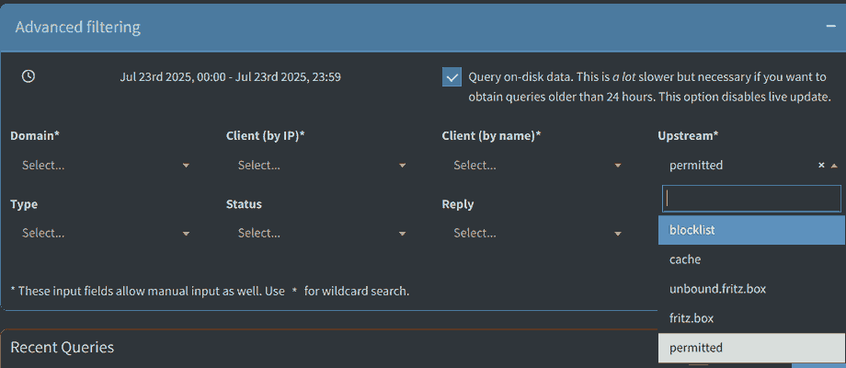Click the date range Jul 23rd 2025 text
Image resolution: width=846 pixels, height=368 pixels.
230,77
